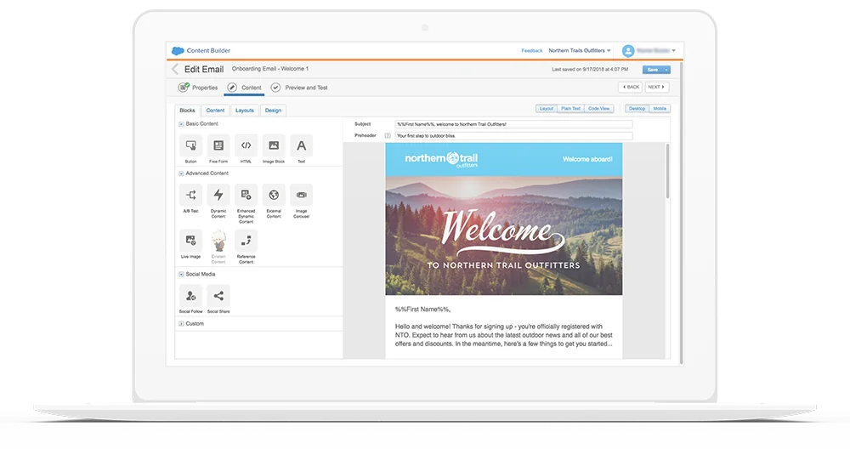The width and height of the screenshot is (850, 449).
Task: Click the Subject input field
Action: 513,124
